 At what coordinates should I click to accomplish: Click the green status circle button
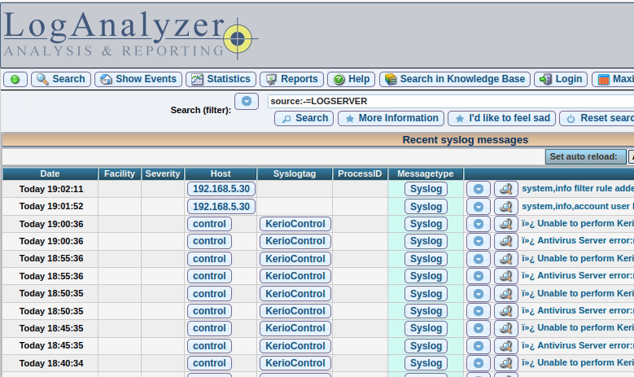(x=15, y=79)
